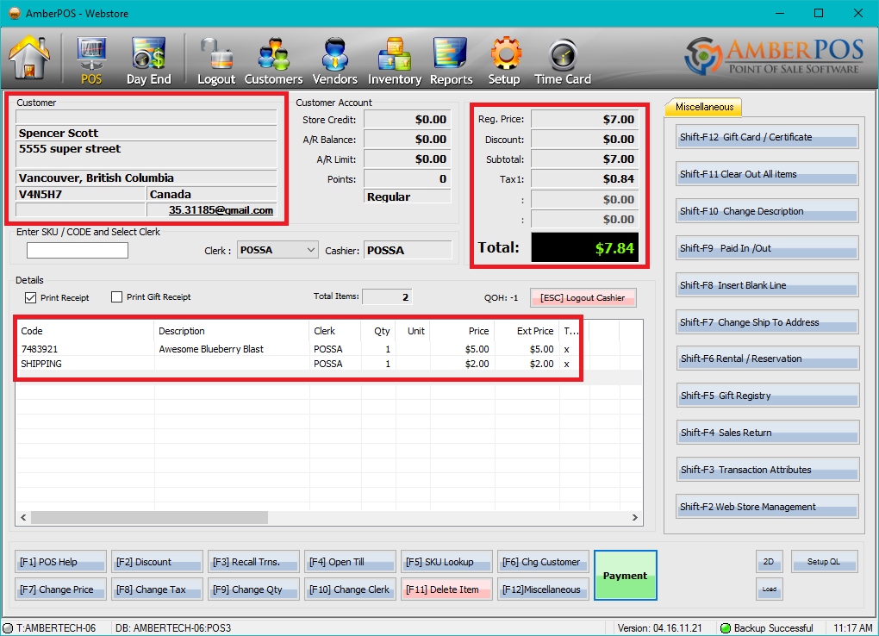
Task: Click the [F12]Miscellaneous button
Action: pos(543,589)
